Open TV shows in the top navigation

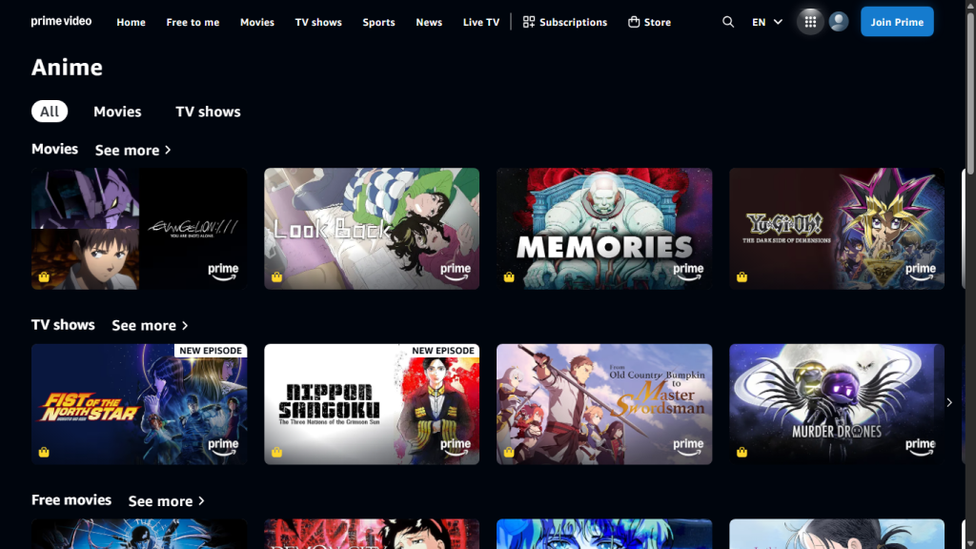pos(318,22)
